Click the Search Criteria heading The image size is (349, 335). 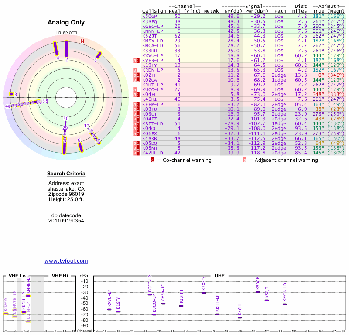66,174
